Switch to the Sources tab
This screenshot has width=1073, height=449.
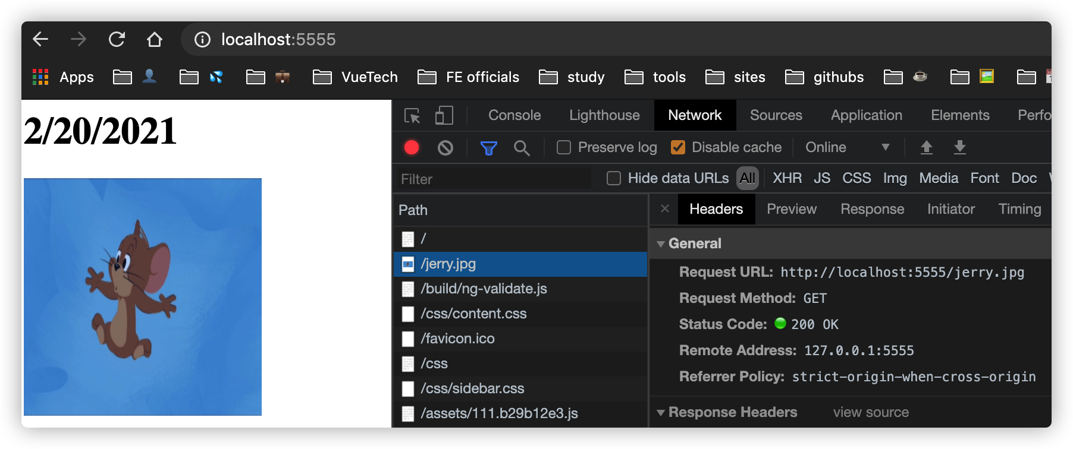pos(776,115)
